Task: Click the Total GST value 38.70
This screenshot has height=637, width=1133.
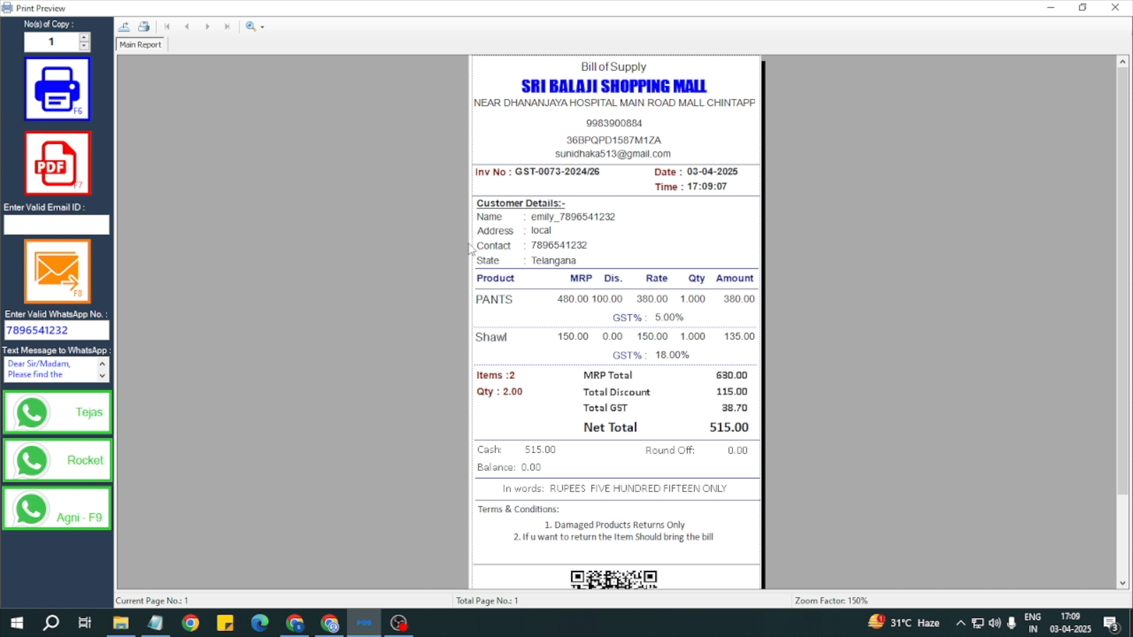Action: (x=734, y=408)
